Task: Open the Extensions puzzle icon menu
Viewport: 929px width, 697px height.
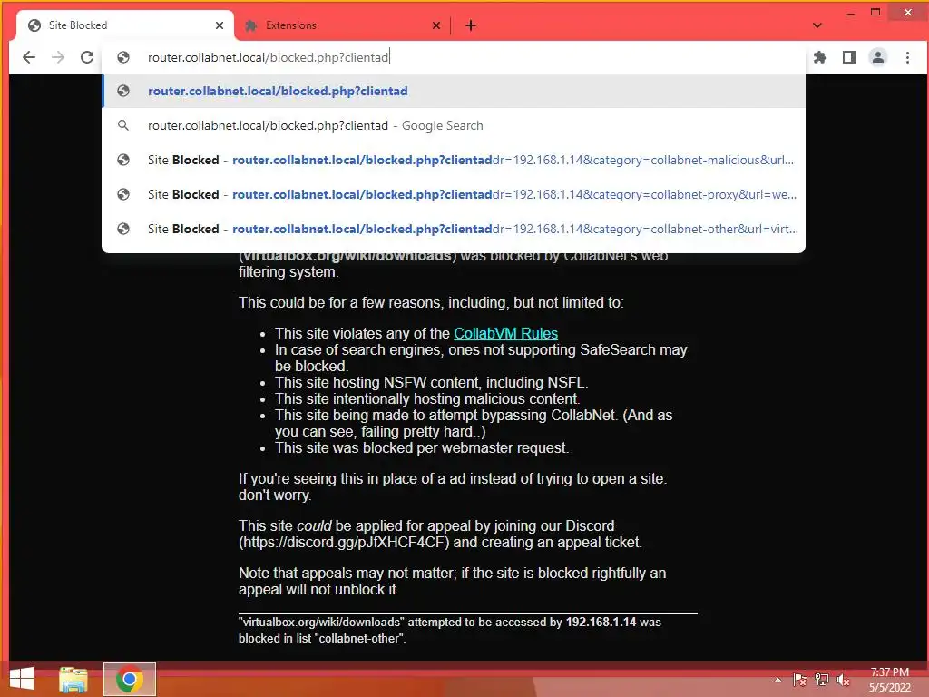Action: (820, 57)
